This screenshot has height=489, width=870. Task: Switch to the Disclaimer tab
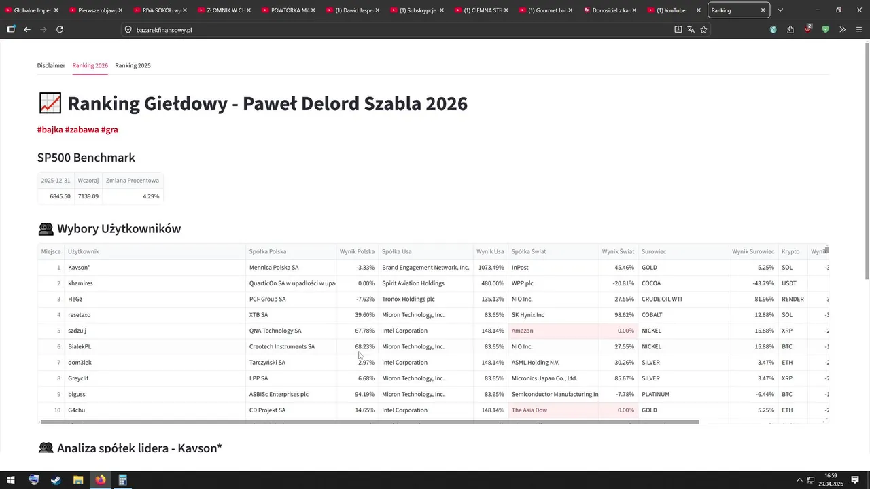[x=51, y=65]
